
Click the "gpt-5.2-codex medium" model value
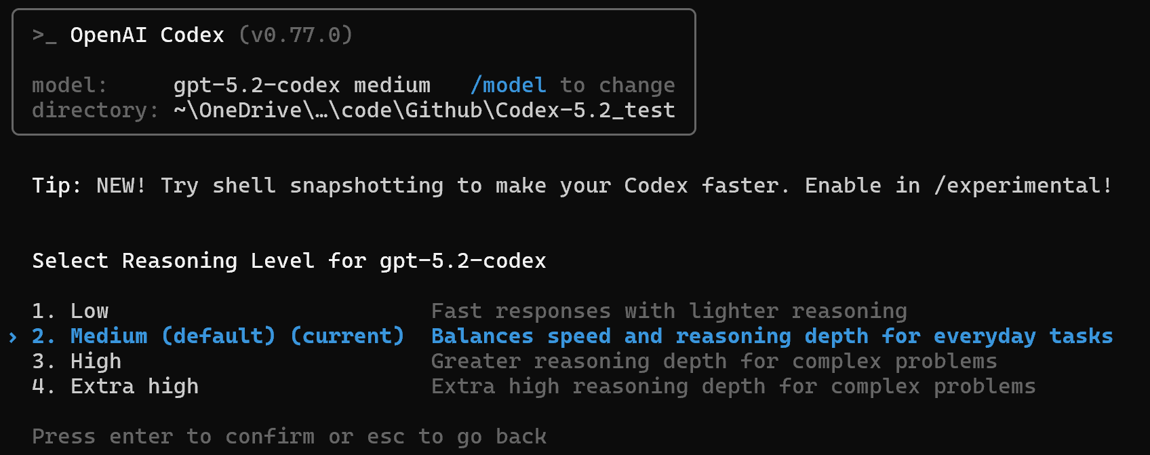(x=302, y=85)
